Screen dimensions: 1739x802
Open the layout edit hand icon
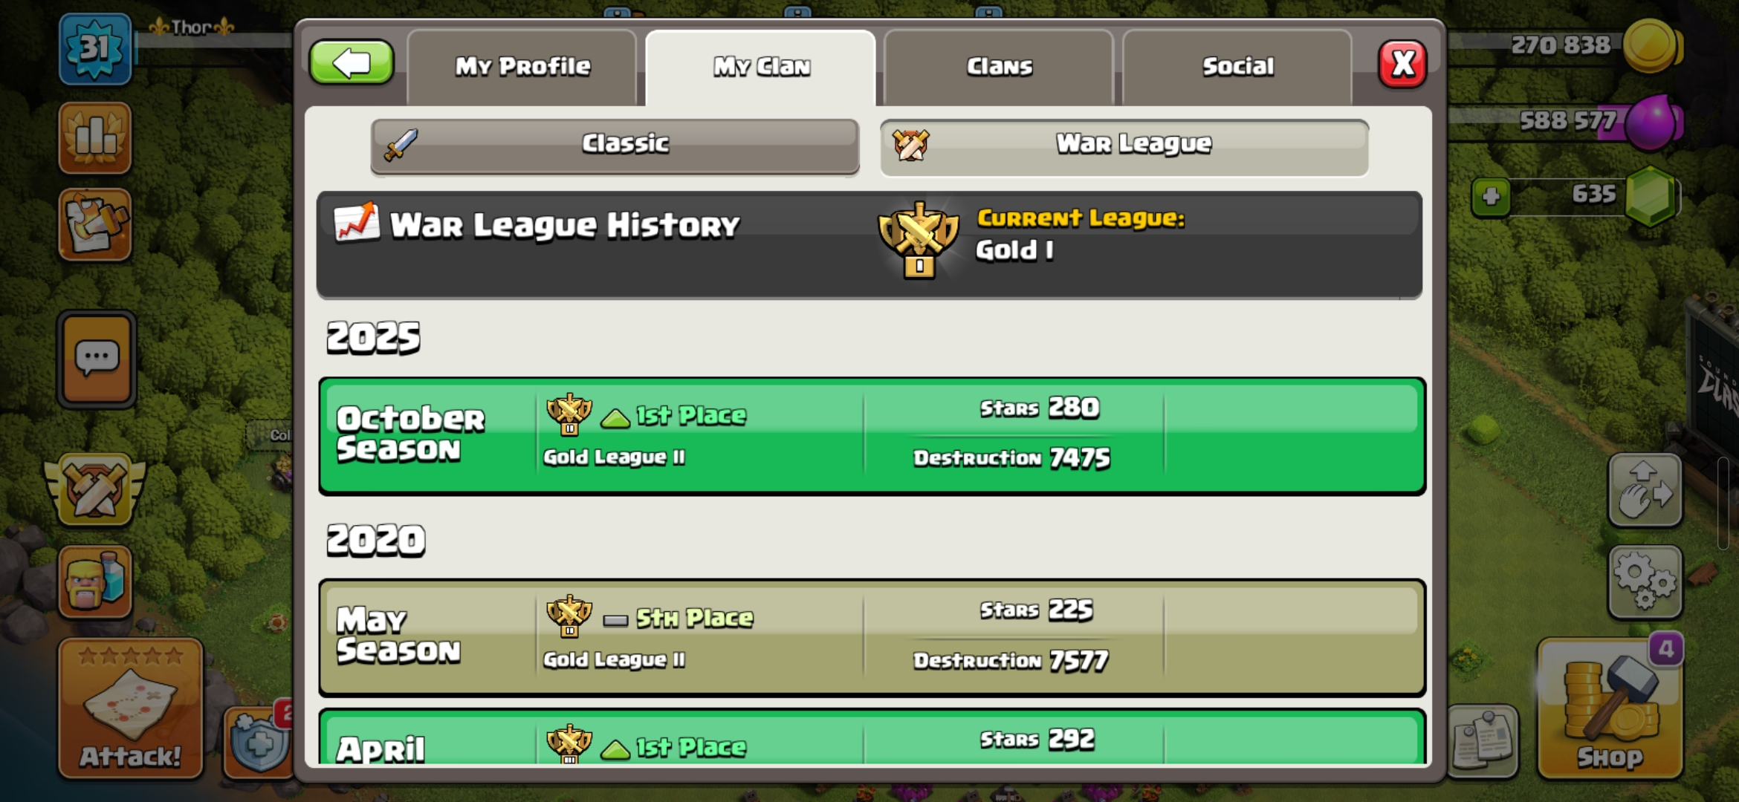1645,490
